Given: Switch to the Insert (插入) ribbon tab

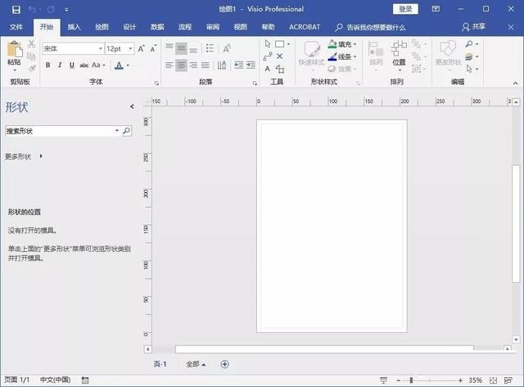Looking at the screenshot, I should pyautogui.click(x=74, y=27).
